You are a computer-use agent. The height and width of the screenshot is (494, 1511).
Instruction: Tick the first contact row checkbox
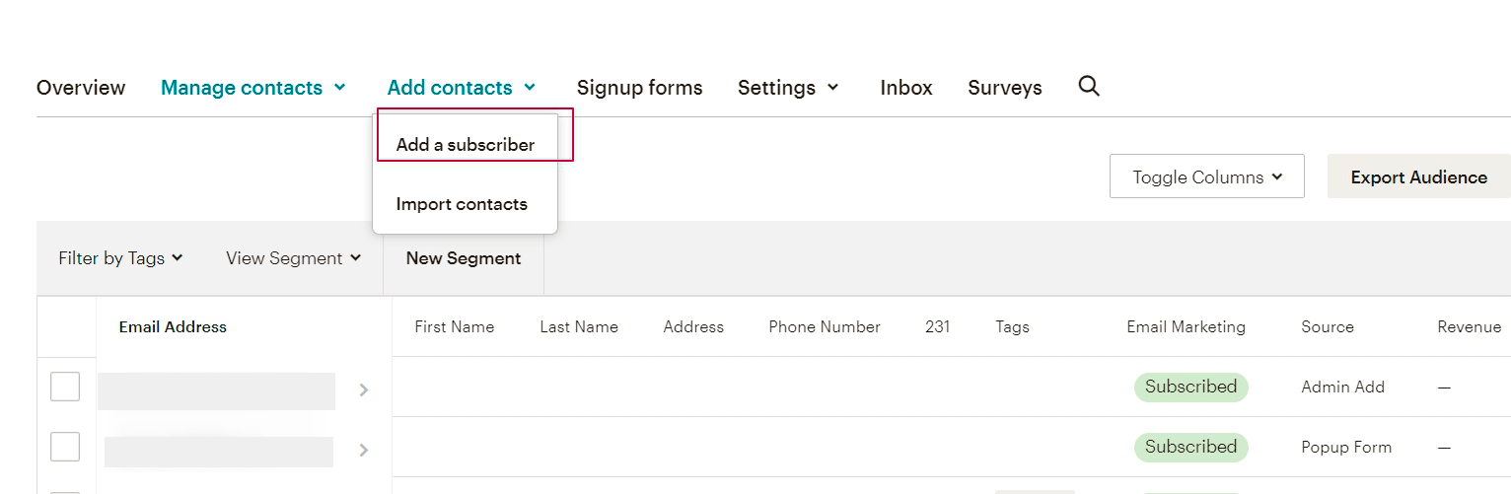[x=65, y=387]
